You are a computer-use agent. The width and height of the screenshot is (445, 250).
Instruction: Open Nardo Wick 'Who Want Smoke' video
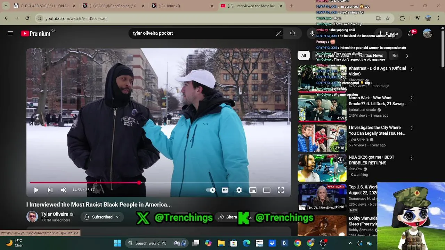[x=322, y=109]
